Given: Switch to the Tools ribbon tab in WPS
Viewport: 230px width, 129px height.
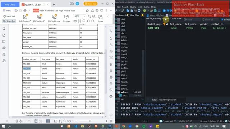Looking at the screenshot, I should click(73, 11).
